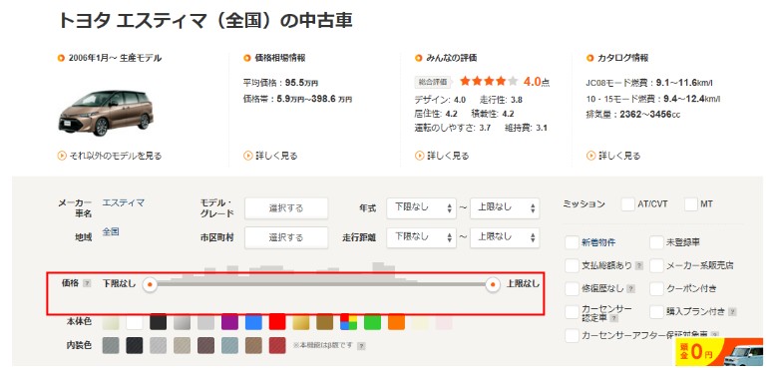777x377 pixels.
Task: Open 年式 lower limit dropdown
Action: [421, 208]
